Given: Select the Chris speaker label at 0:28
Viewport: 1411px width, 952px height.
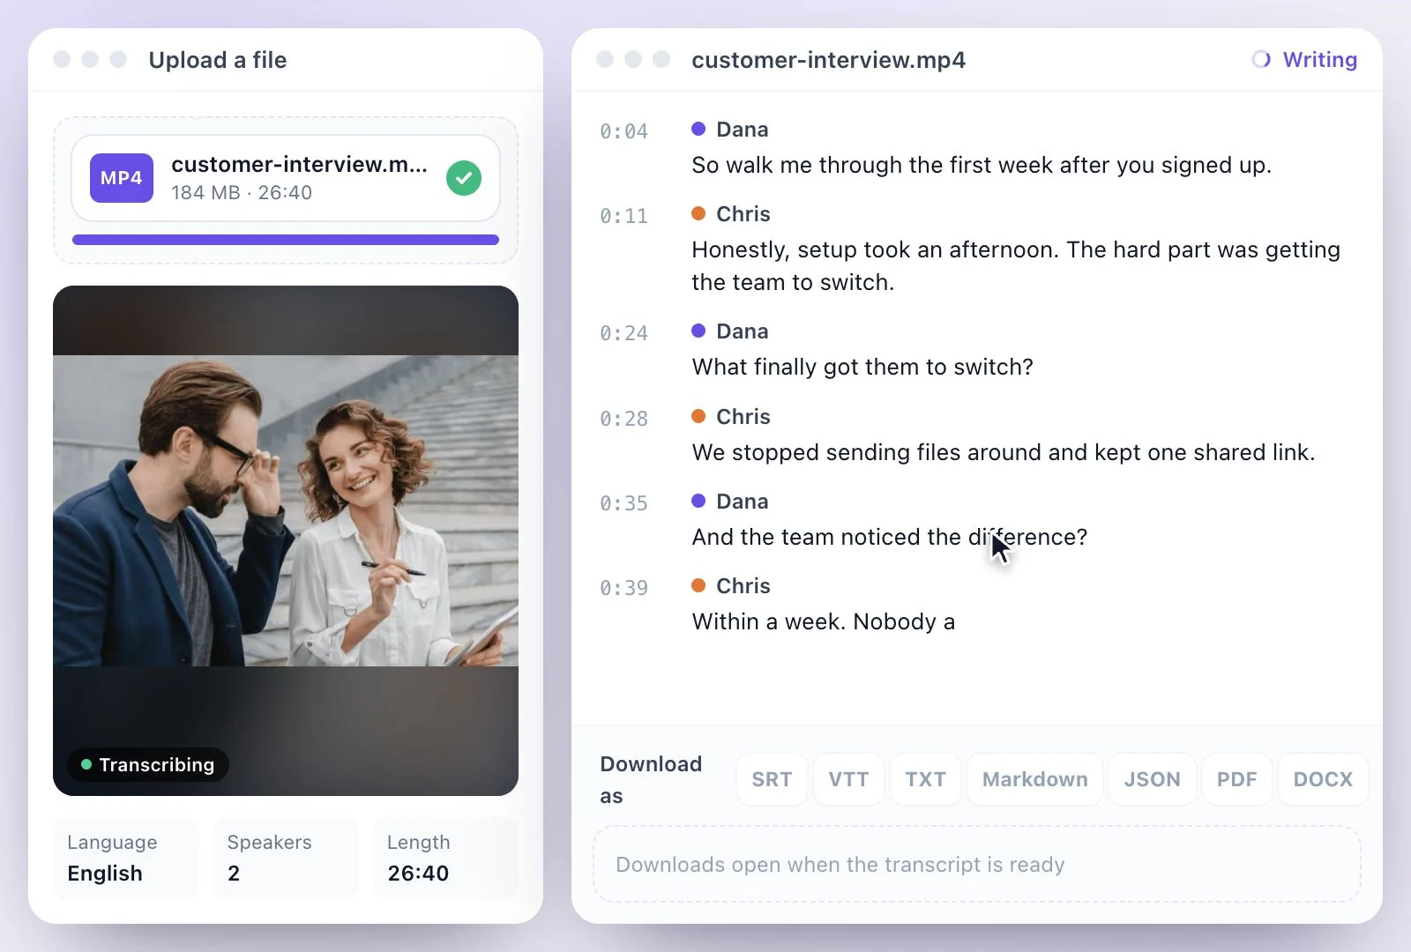Looking at the screenshot, I should pyautogui.click(x=731, y=417).
